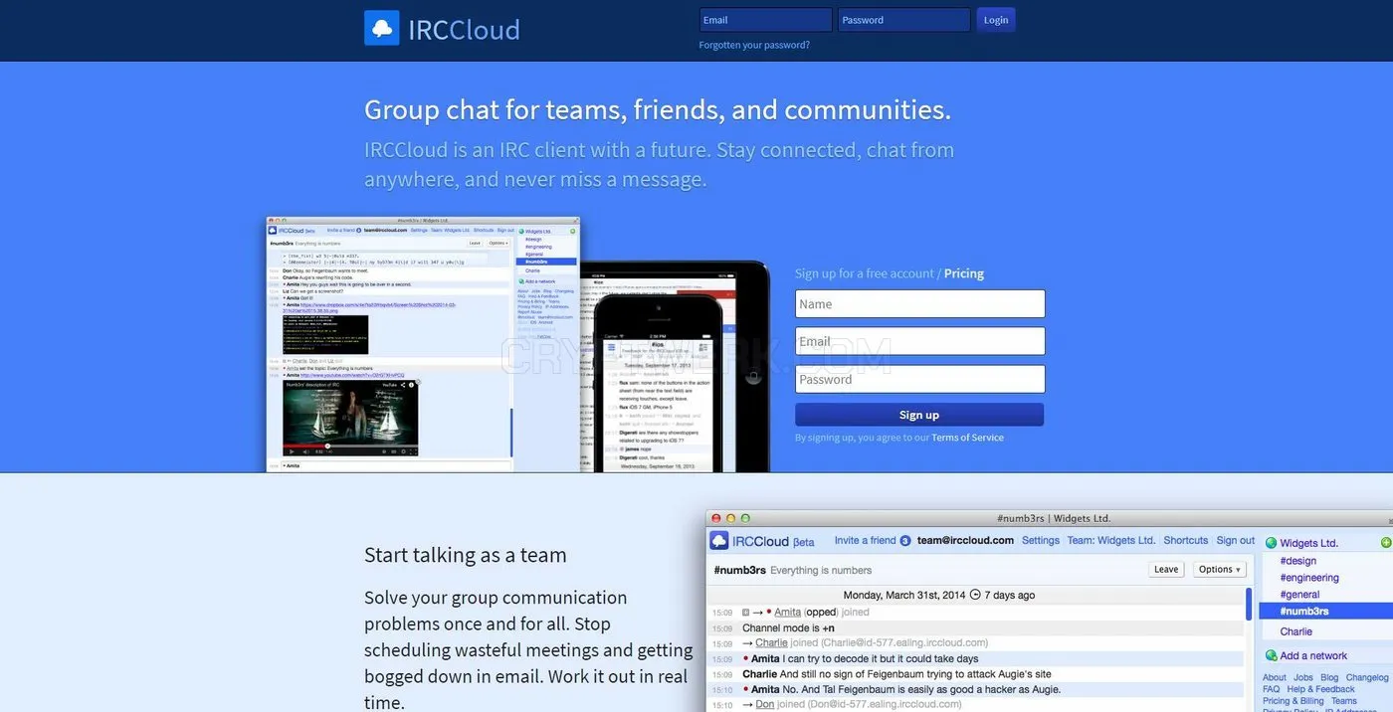Open the Pricing link above the signup form
The height and width of the screenshot is (712, 1393).
(964, 273)
